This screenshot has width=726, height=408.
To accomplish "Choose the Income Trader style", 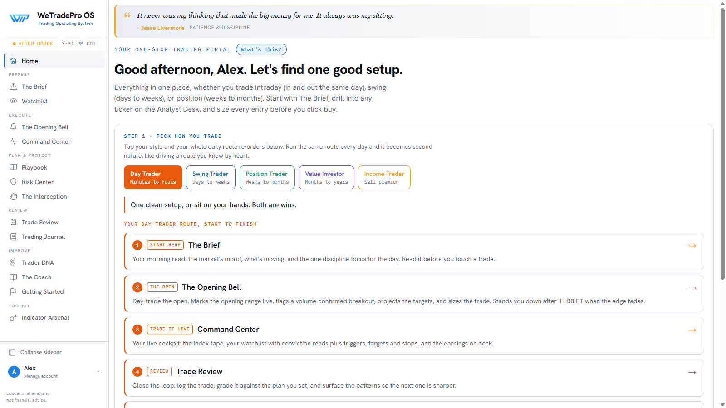I will coord(384,177).
